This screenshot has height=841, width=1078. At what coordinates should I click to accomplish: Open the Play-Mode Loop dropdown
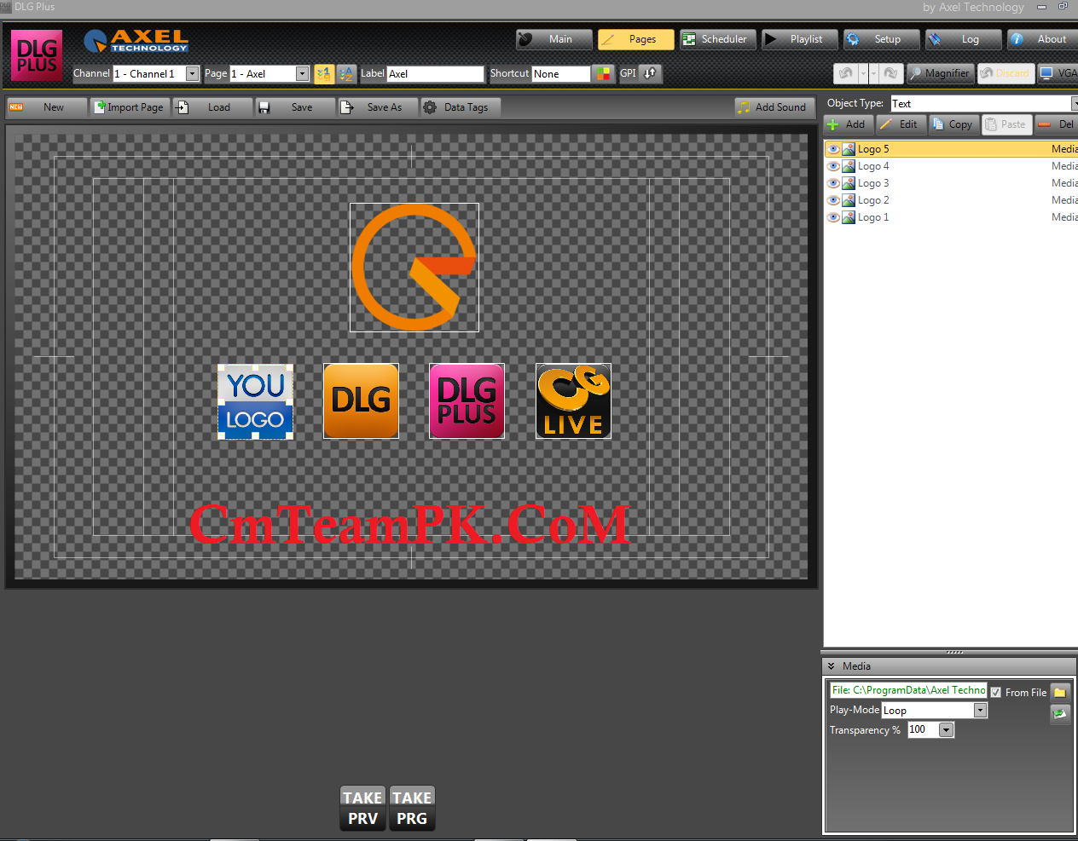click(980, 711)
